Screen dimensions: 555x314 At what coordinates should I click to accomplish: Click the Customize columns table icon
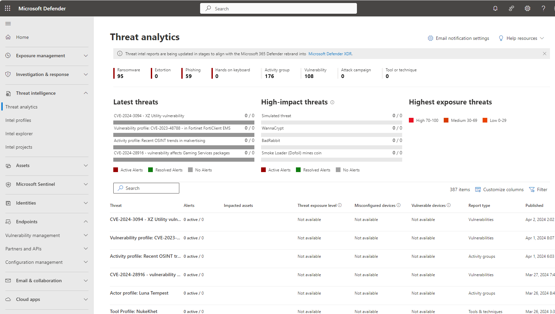478,189
